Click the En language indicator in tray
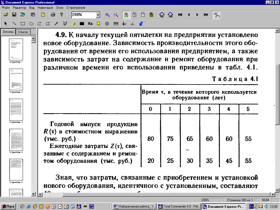 [252, 206]
